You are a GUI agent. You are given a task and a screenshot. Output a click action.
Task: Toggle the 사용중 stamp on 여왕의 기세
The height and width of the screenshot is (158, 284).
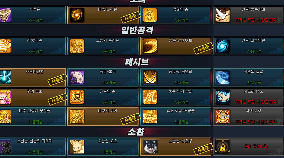131,118
